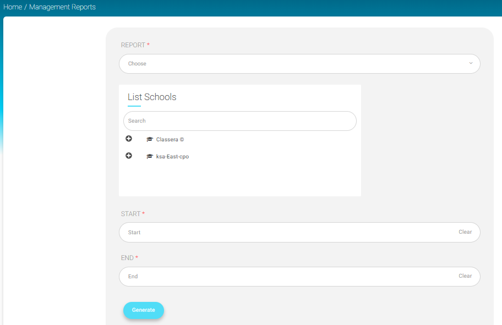Open the End date field
The width and height of the screenshot is (502, 325).
286,277
